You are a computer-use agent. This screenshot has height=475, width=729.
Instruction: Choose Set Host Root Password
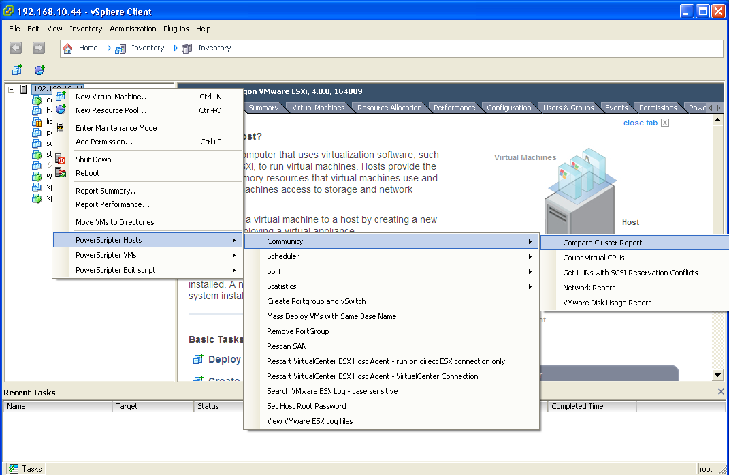[391, 406]
